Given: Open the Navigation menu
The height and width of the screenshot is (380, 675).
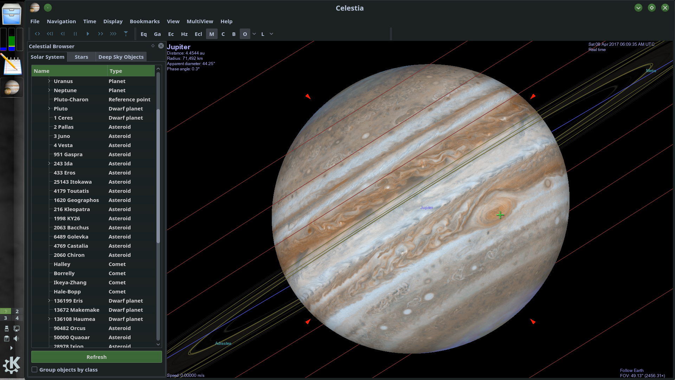Looking at the screenshot, I should coord(62,21).
